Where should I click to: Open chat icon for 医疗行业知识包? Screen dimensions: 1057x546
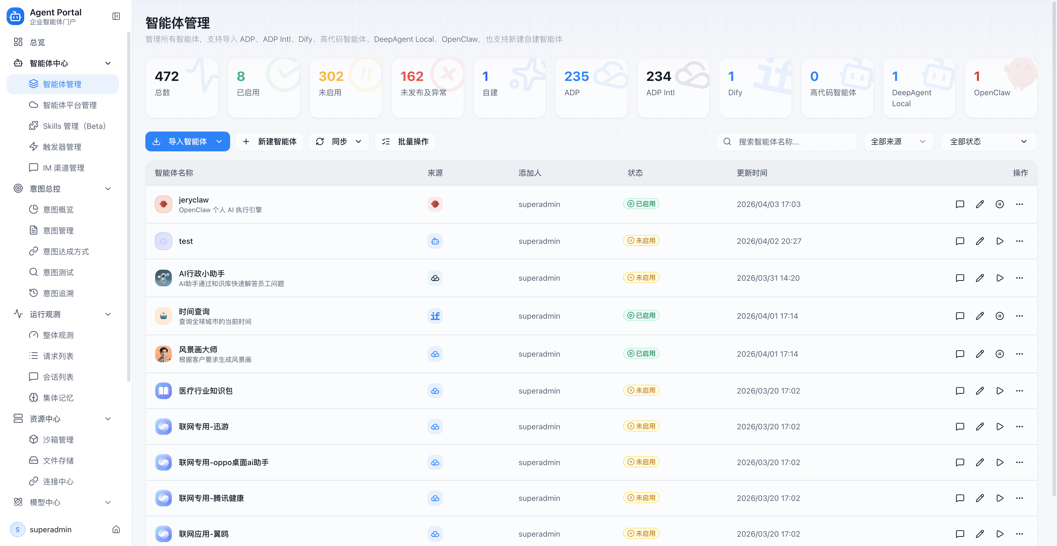pos(960,391)
